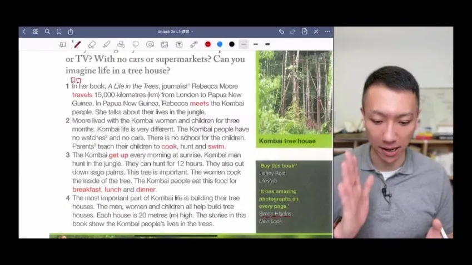Undo the last stroke

tap(281, 32)
